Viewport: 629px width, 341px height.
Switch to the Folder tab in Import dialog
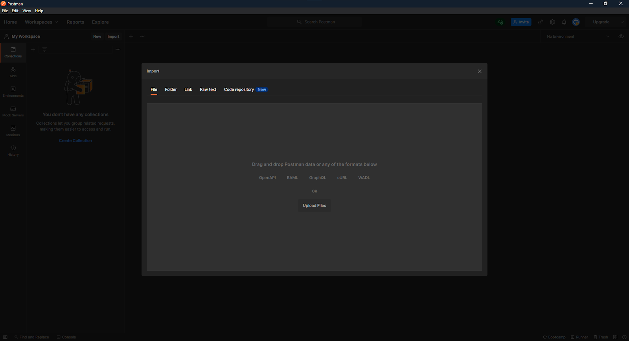click(171, 90)
